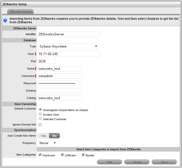Enable the Ignore Domain Info checkbox
Screen dimensions: 182x168
coord(40,124)
